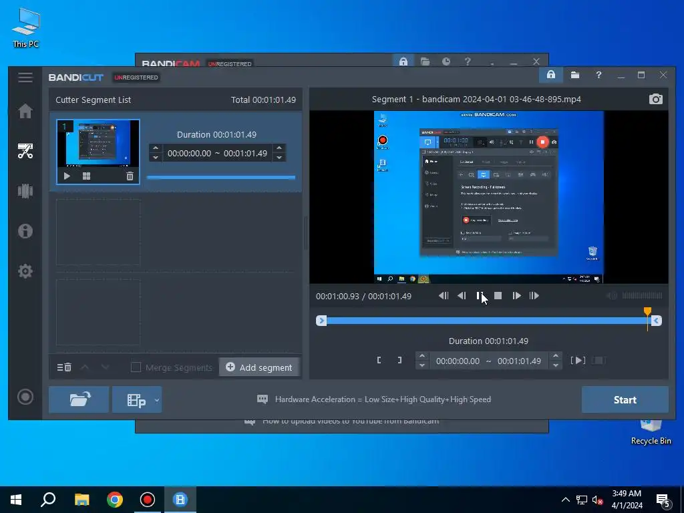Click clock icon in Bandicam window
This screenshot has height=513, width=684.
(x=446, y=61)
